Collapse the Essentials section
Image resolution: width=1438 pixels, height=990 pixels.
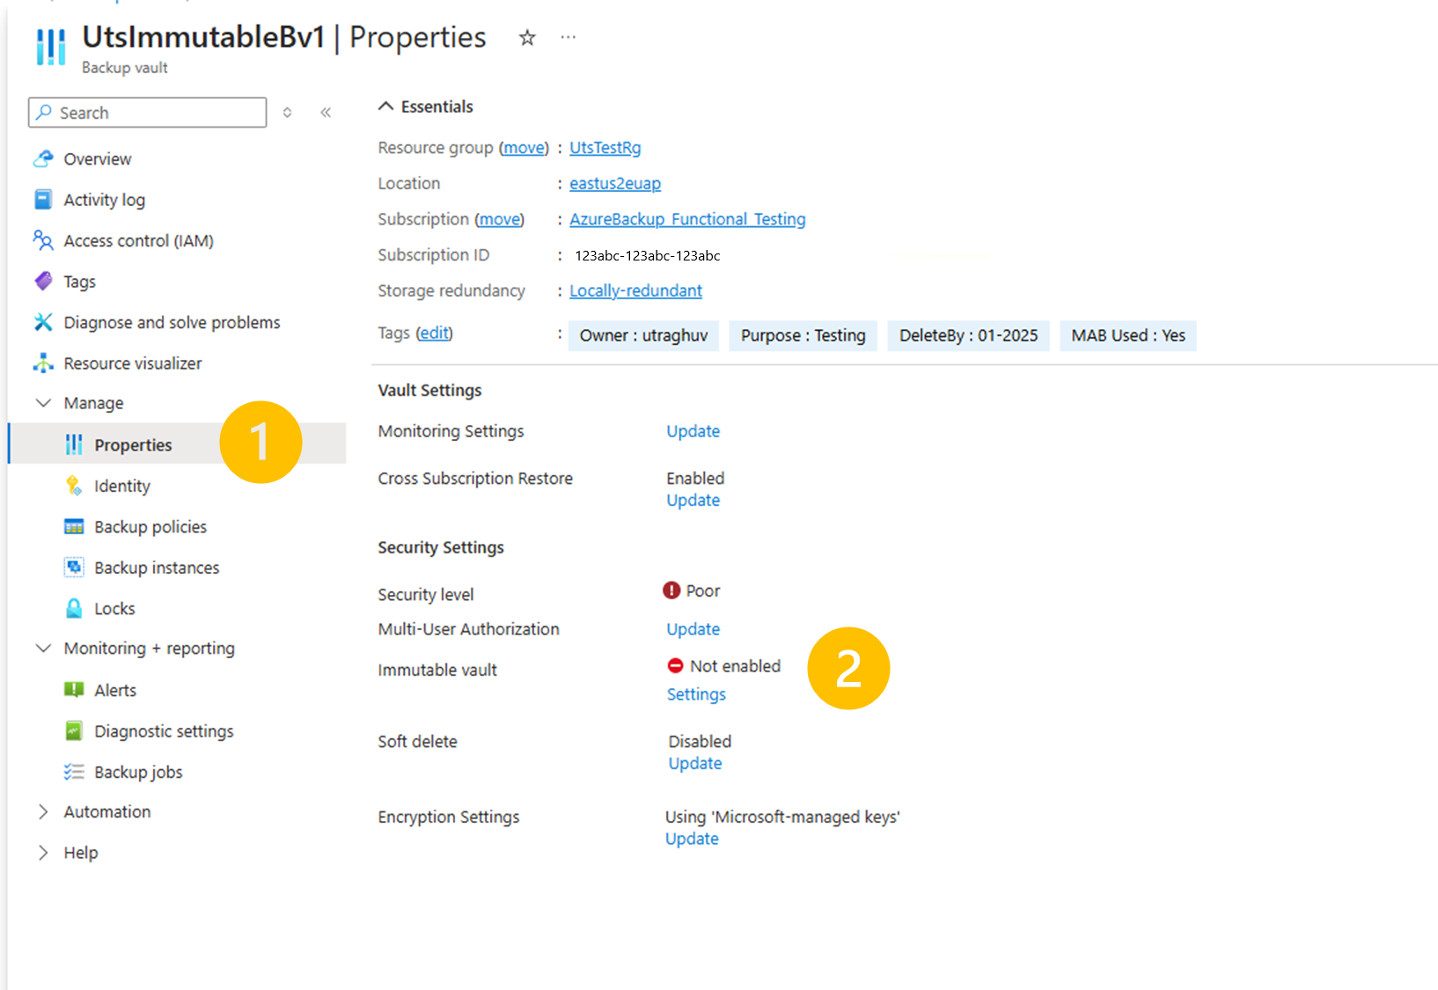coord(385,106)
